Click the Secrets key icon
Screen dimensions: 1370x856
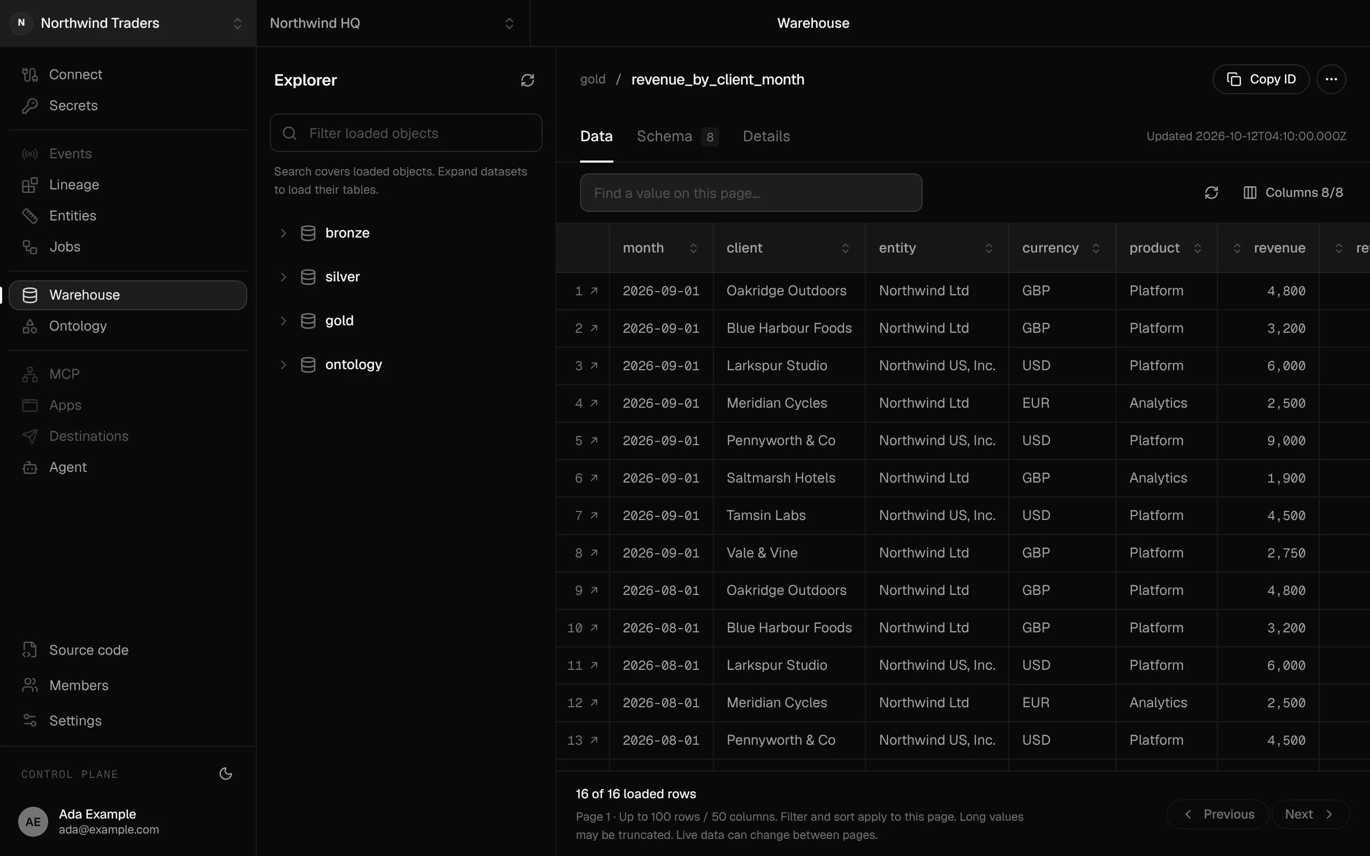tap(29, 106)
